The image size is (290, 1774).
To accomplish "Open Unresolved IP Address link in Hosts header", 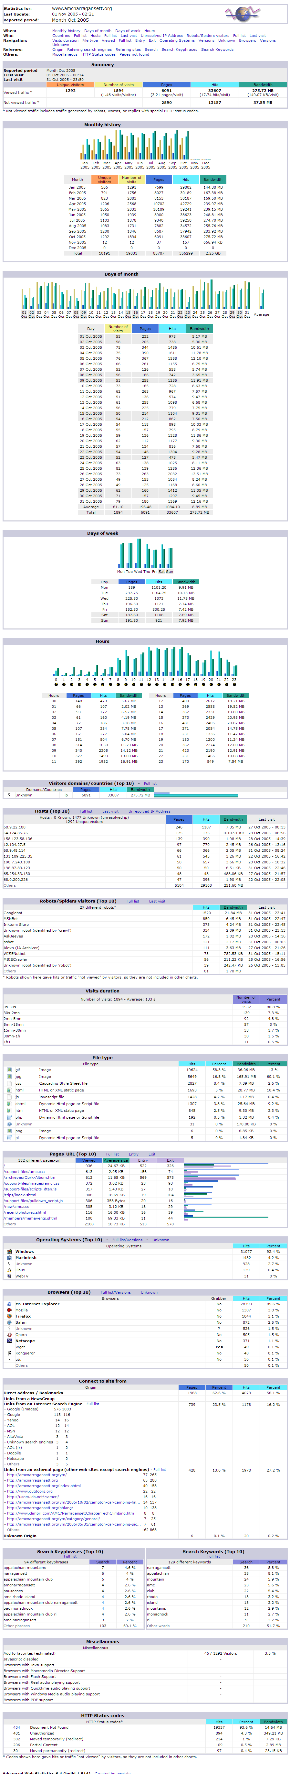I will tap(149, 811).
